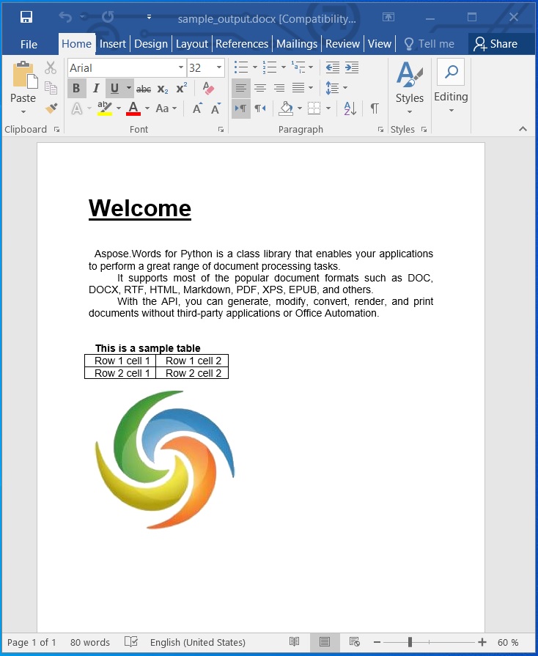The width and height of the screenshot is (538, 656).
Task: Increase paragraph indent
Action: (x=352, y=68)
